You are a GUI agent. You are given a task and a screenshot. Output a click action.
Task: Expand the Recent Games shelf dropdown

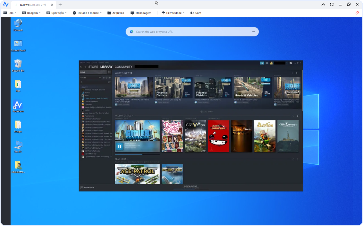click(132, 116)
